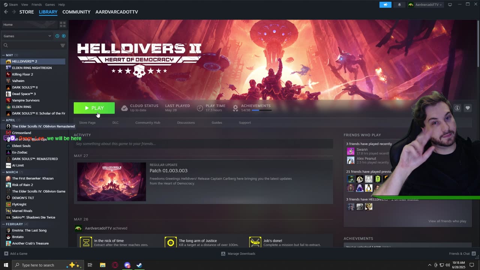
Task: Open the DLC link
Action: click(115, 123)
